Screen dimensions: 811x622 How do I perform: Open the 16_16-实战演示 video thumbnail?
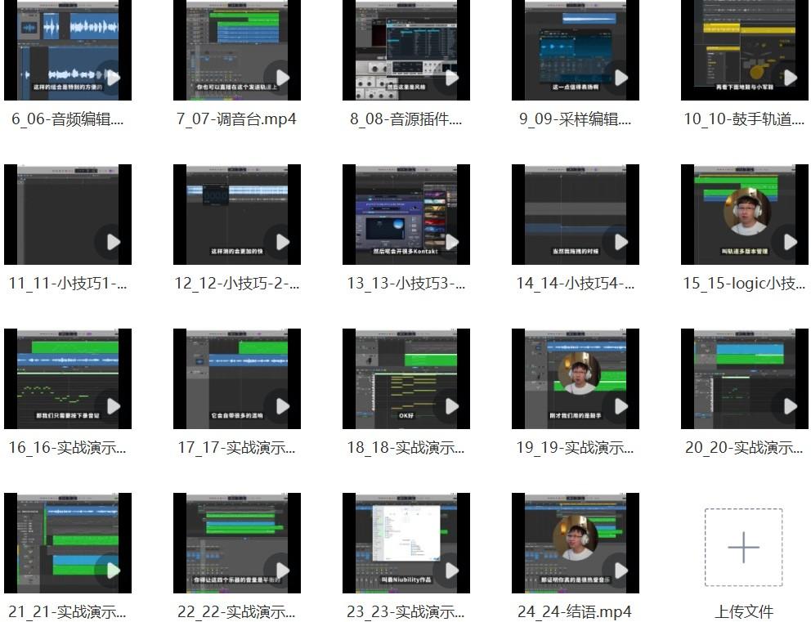(x=67, y=378)
